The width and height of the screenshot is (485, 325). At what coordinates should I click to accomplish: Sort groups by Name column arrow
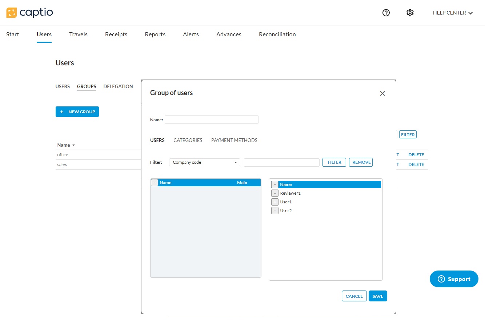74,145
